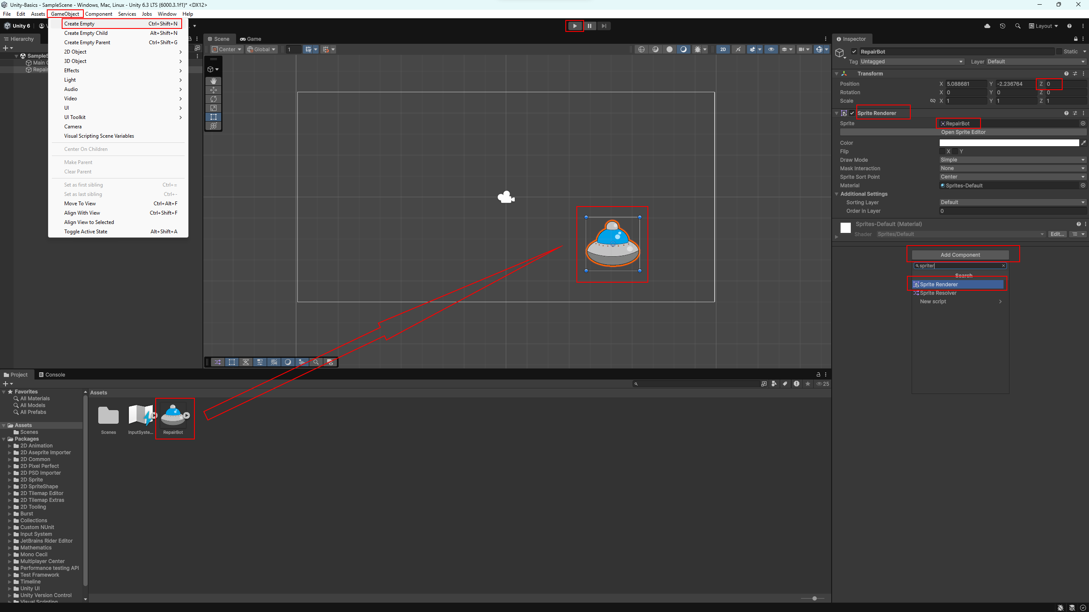Image resolution: width=1089 pixels, height=612 pixels.
Task: Click Open Sprite Editor button
Action: pyautogui.click(x=963, y=132)
